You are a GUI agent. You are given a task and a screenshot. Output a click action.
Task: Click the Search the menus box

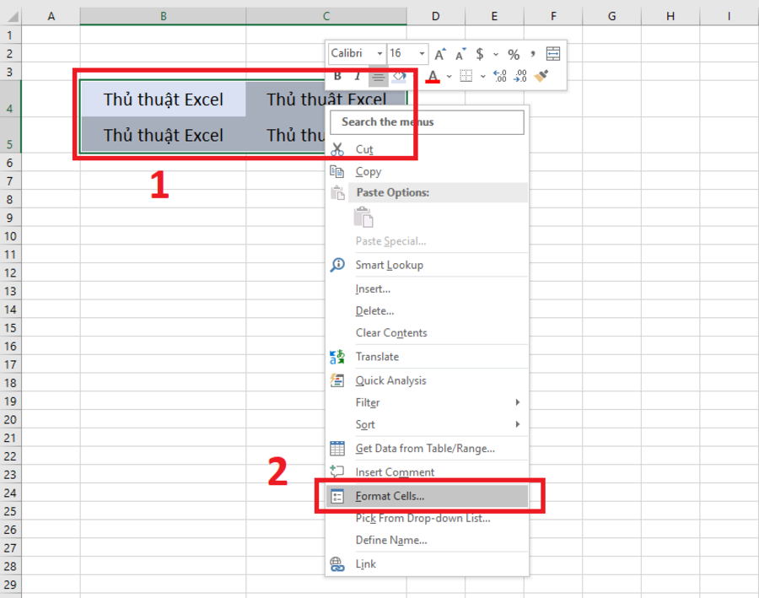(x=427, y=122)
